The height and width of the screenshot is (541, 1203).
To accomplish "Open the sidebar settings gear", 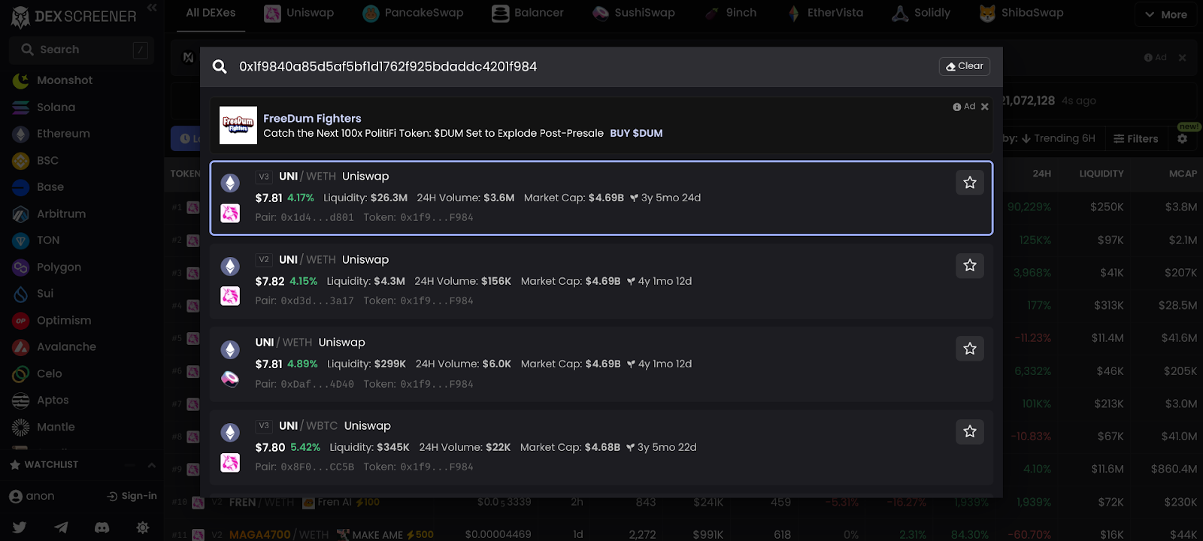I will (143, 527).
